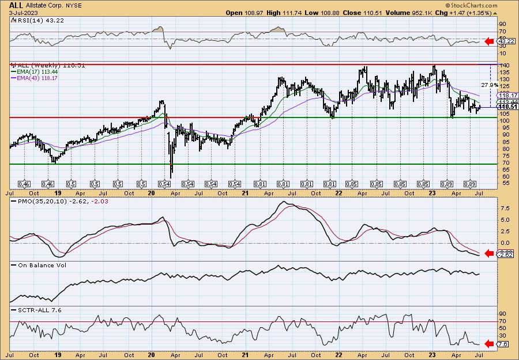The width and height of the screenshot is (519, 360).
Task: Click the 140 level on the price axis
Action: coord(504,65)
